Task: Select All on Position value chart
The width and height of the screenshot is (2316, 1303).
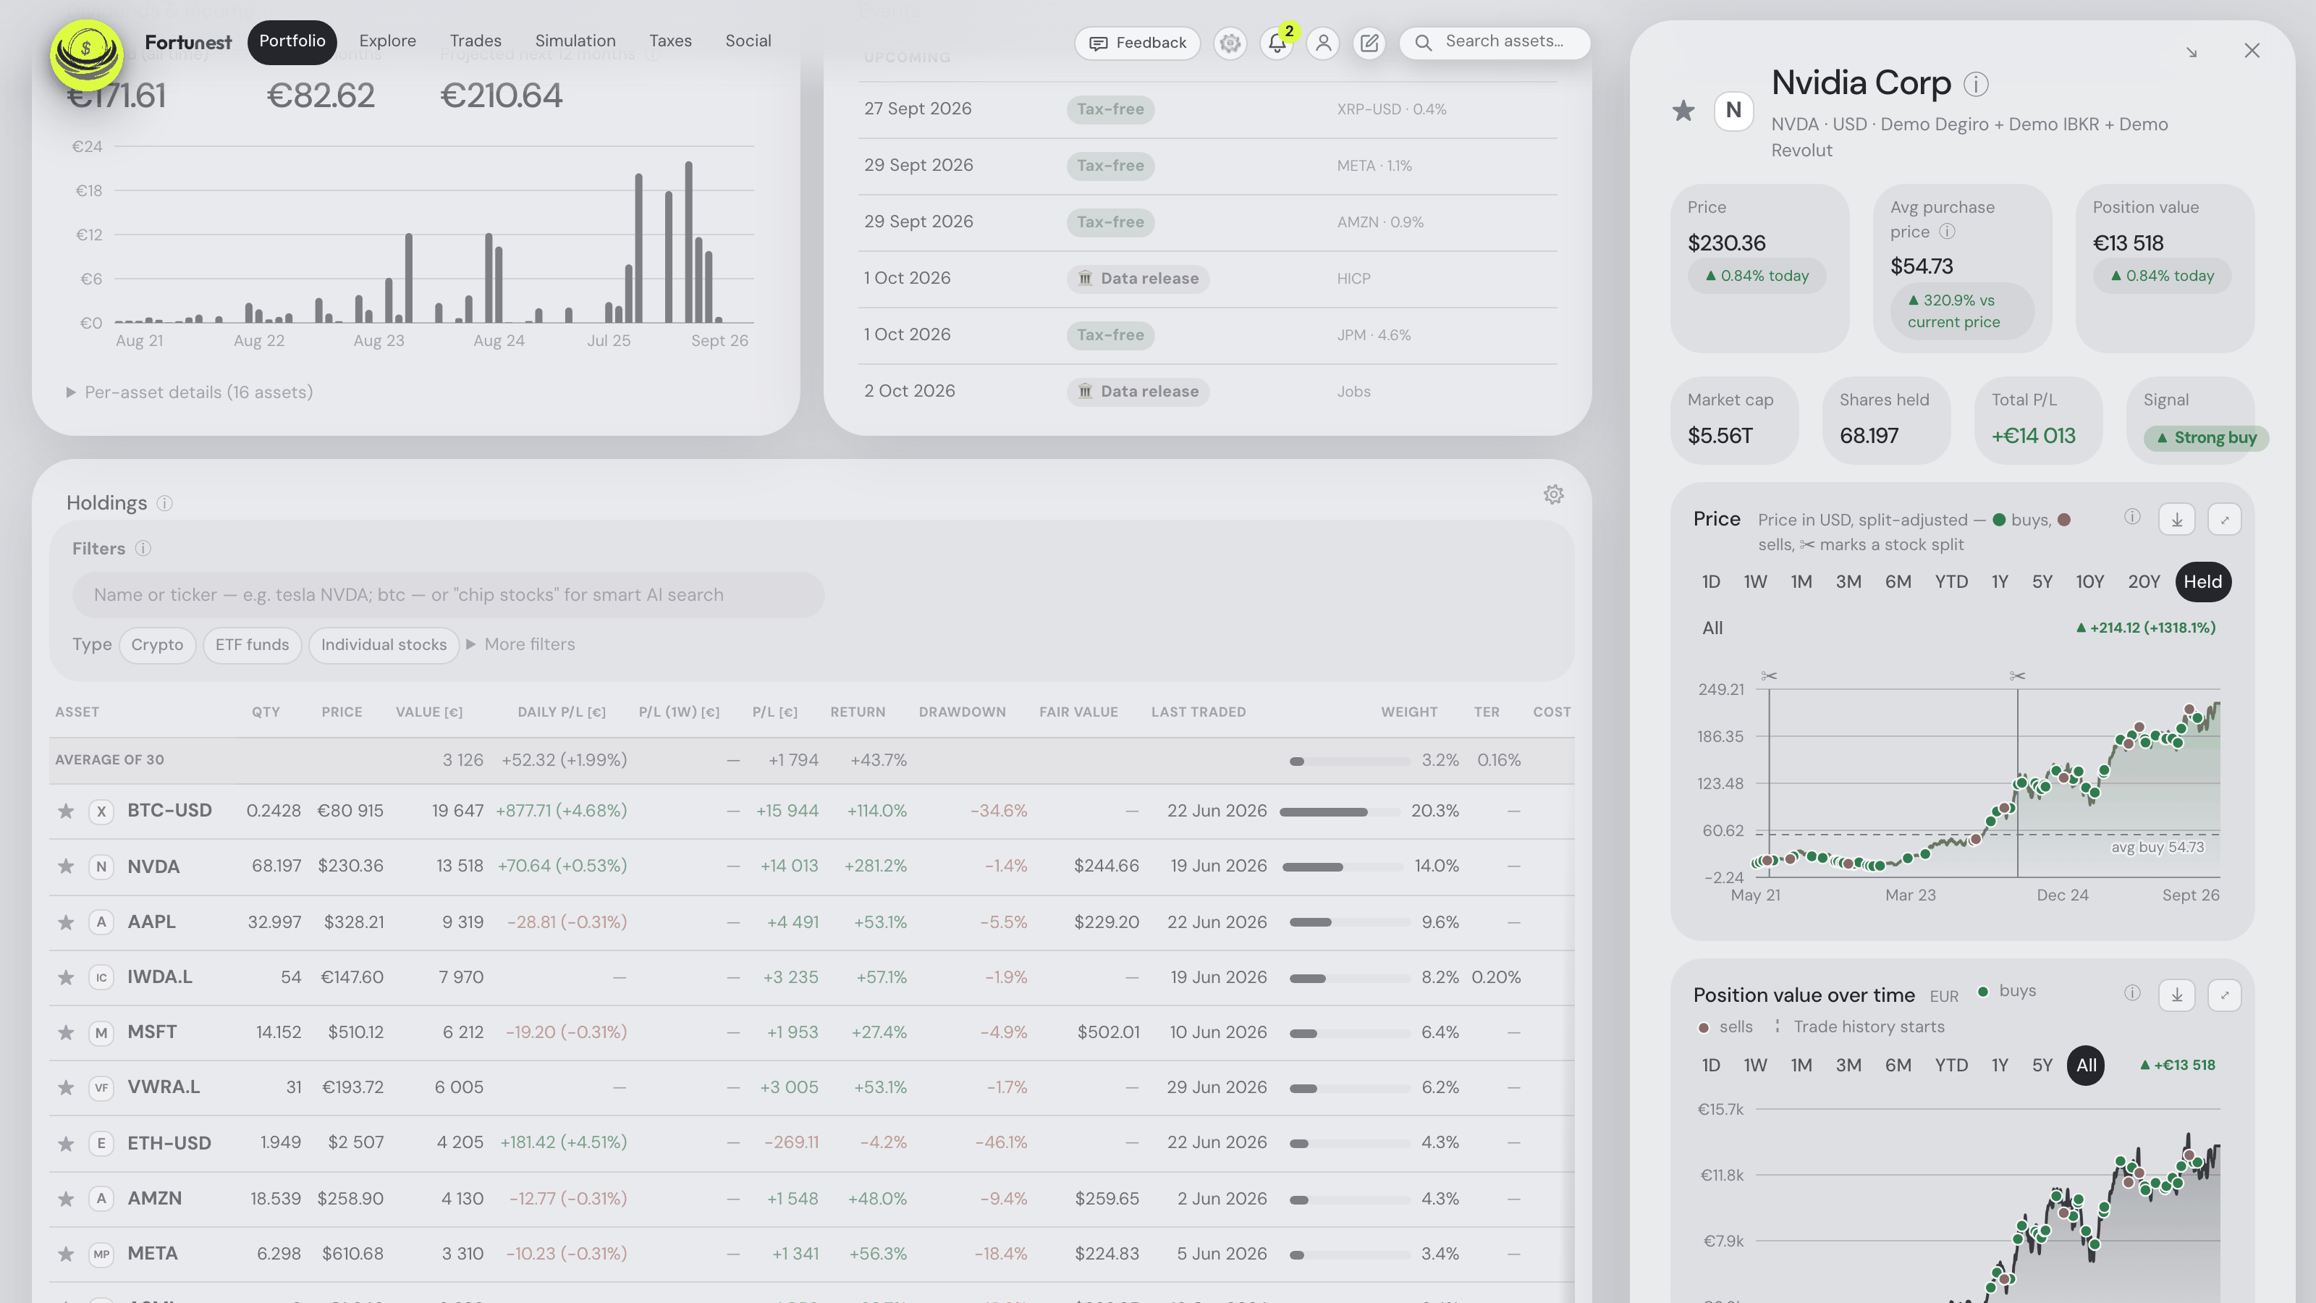Action: 2086,1066
